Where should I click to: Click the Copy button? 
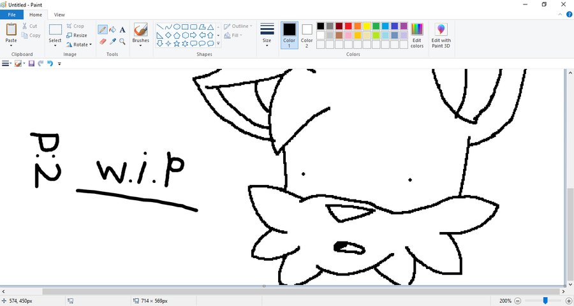tap(31, 36)
